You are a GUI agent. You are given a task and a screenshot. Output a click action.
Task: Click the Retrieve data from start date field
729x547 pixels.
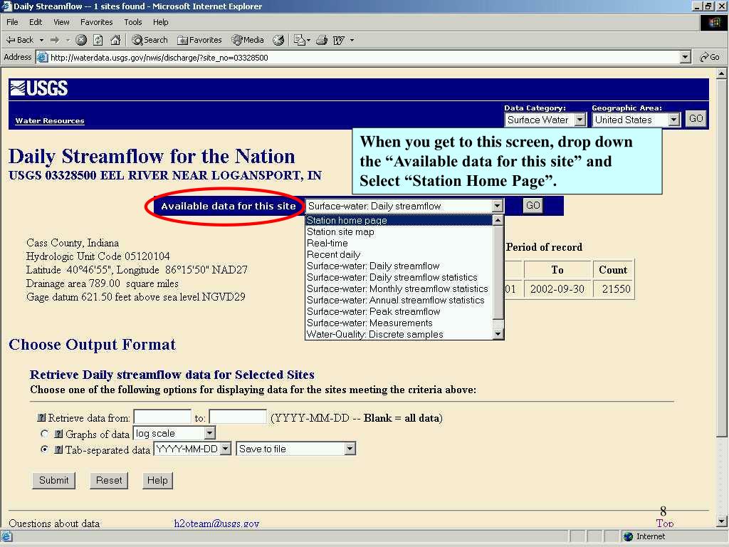point(162,417)
